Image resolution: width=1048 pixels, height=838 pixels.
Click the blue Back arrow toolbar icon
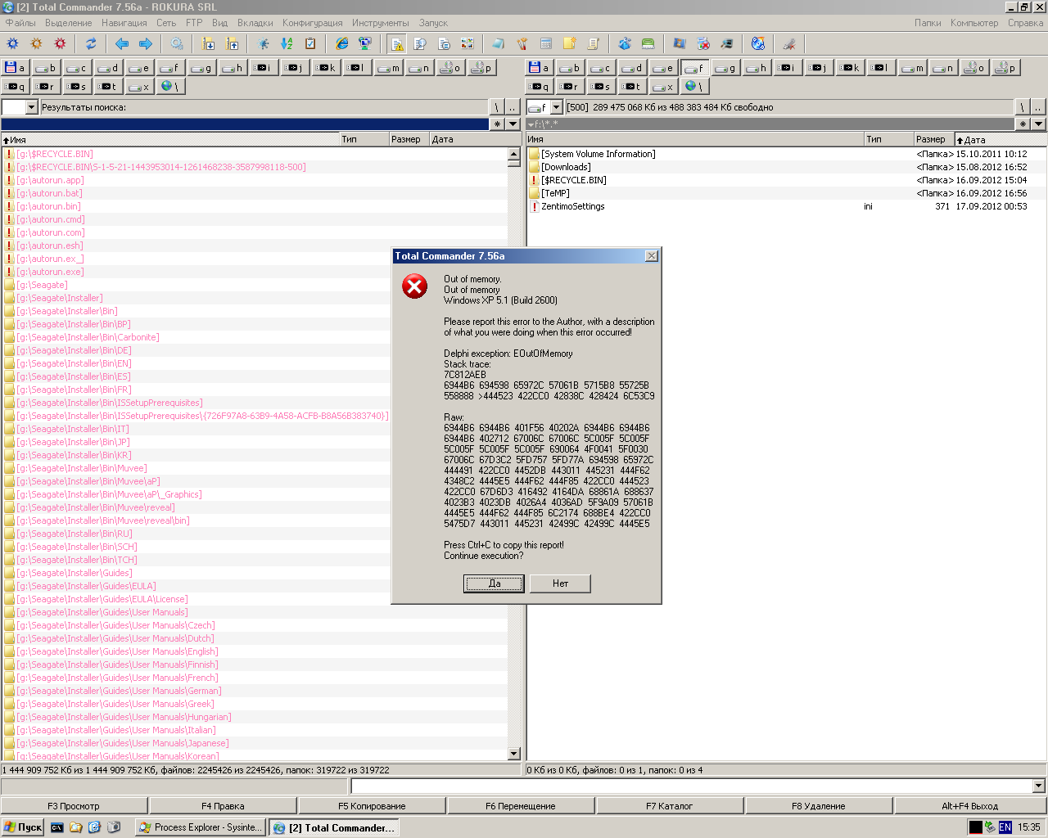pos(122,44)
